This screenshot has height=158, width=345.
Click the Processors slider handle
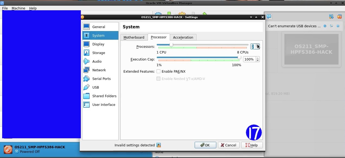tap(171, 45)
